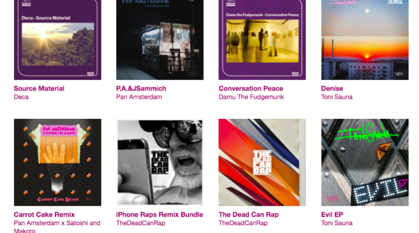Open the Carrot Cake Remix artwork

(x=58, y=162)
